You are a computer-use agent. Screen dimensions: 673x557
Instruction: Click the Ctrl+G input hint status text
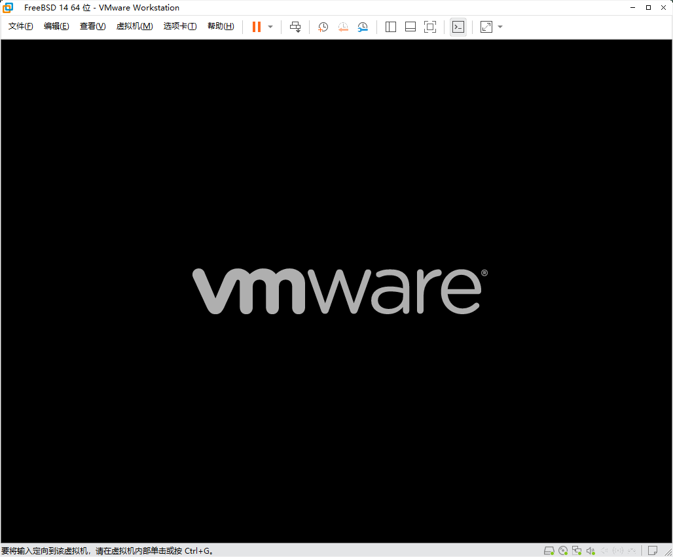point(107,550)
